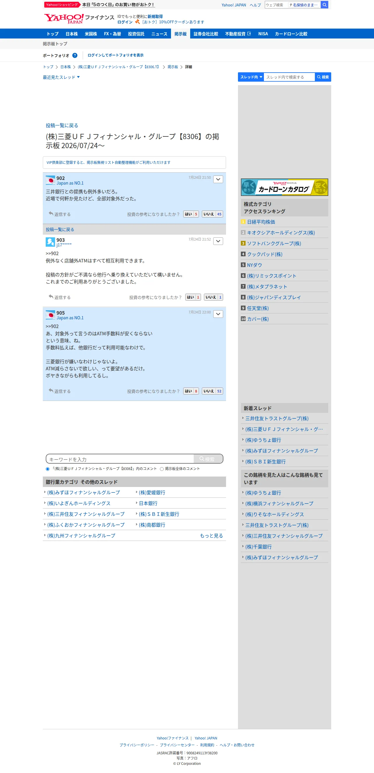Open the VIP倶楽部 registration notice link
This screenshot has height=773, width=374.
click(x=108, y=163)
